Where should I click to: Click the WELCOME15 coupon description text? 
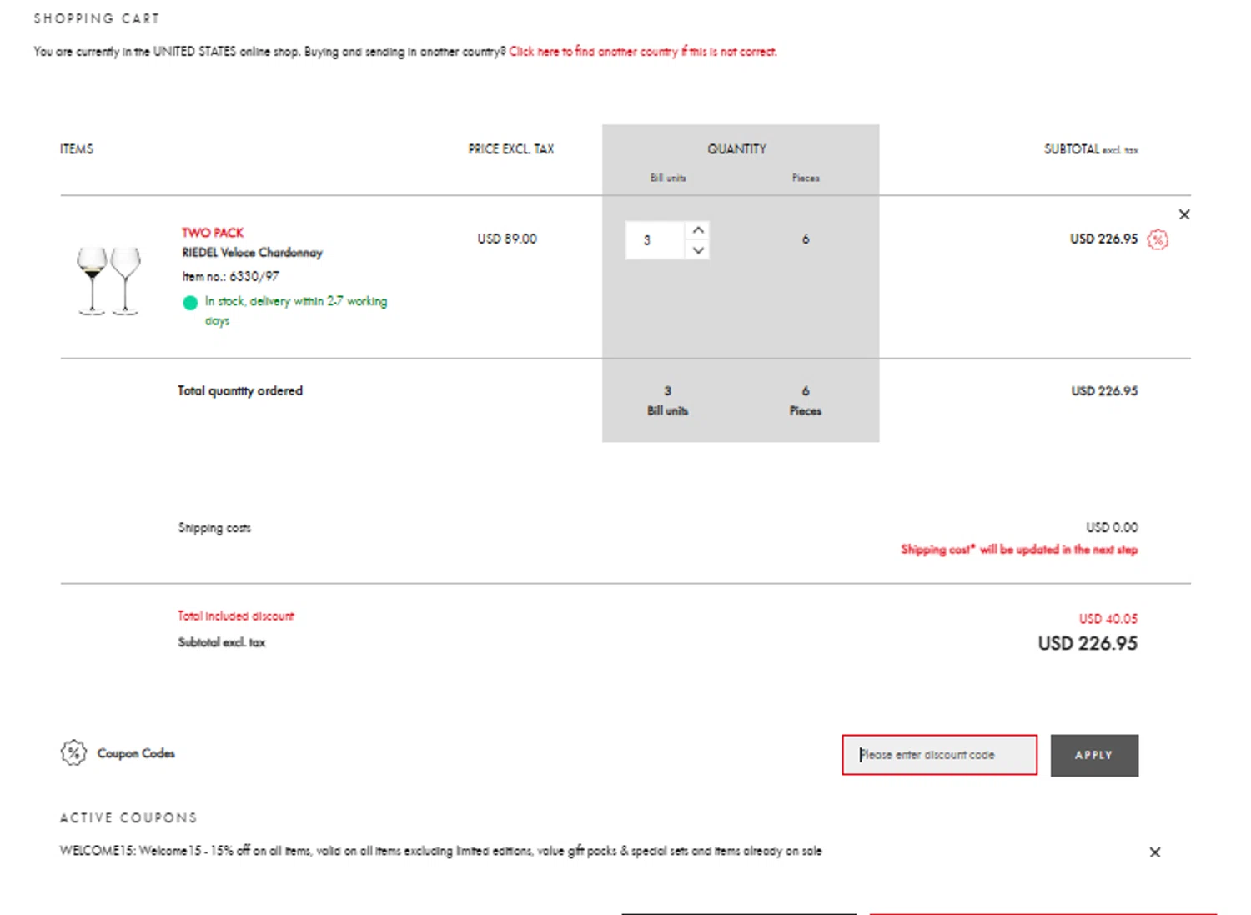pos(440,851)
